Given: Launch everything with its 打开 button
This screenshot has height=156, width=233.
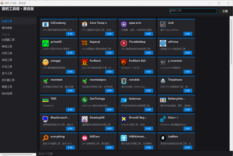Looking at the screenshot, I should pos(70,147).
